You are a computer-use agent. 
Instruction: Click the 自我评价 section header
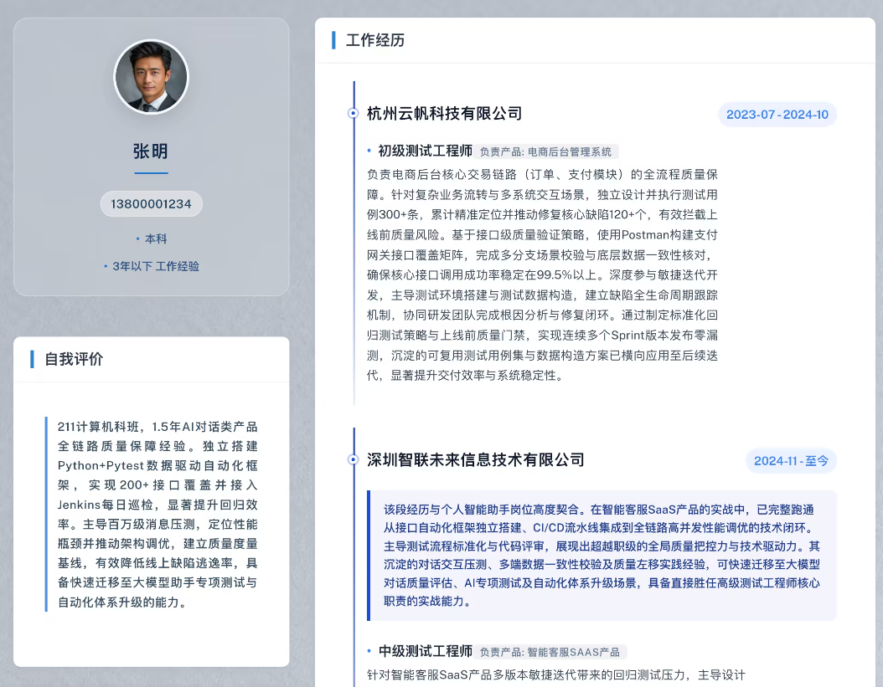pyautogui.click(x=74, y=359)
